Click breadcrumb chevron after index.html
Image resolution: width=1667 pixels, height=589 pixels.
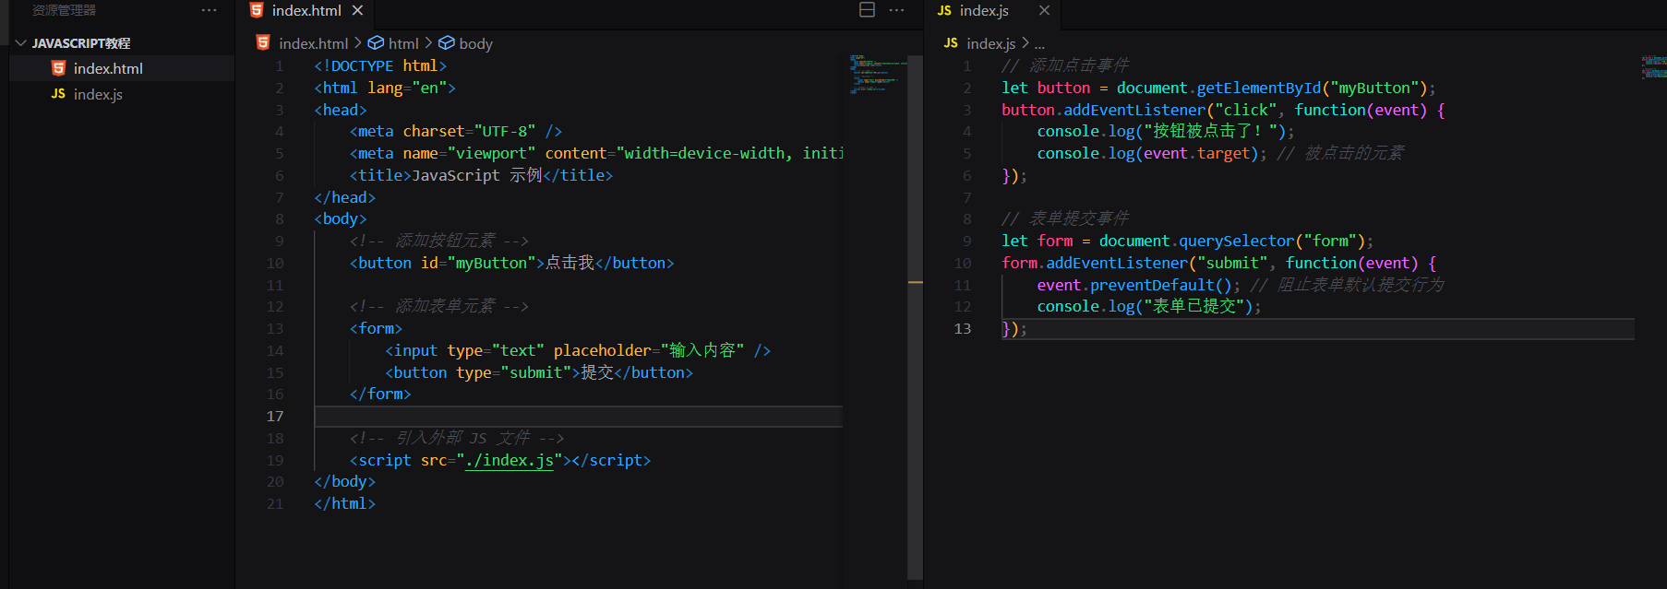point(358,43)
